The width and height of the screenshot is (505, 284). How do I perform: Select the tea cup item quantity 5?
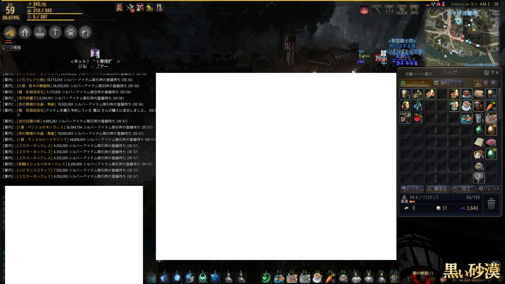click(x=466, y=94)
